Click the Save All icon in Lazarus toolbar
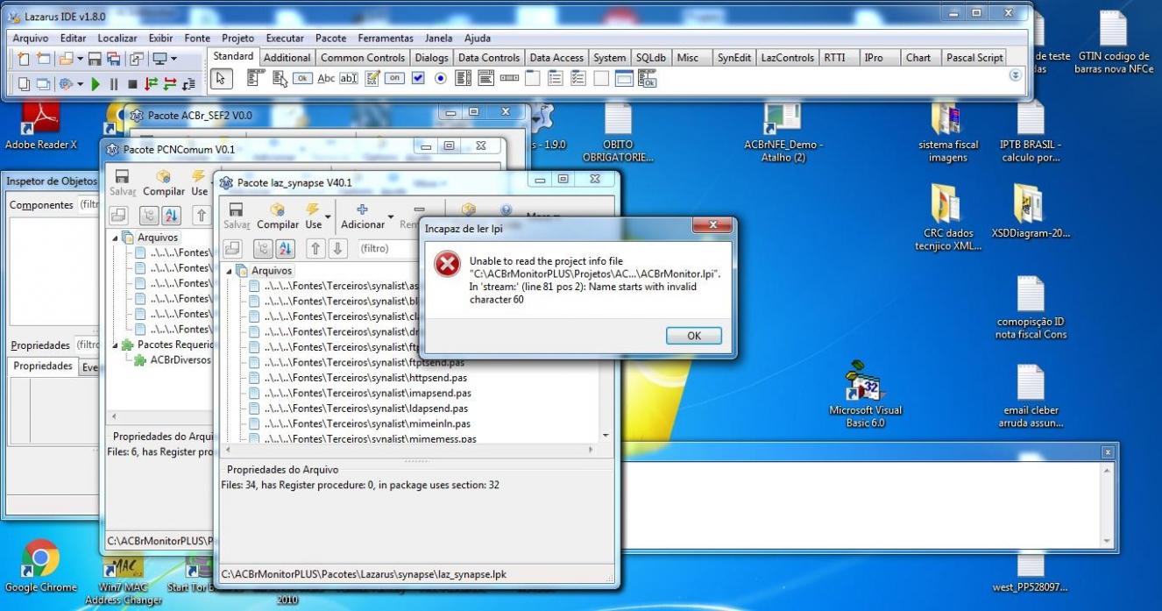This screenshot has height=611, width=1162. pos(114,59)
